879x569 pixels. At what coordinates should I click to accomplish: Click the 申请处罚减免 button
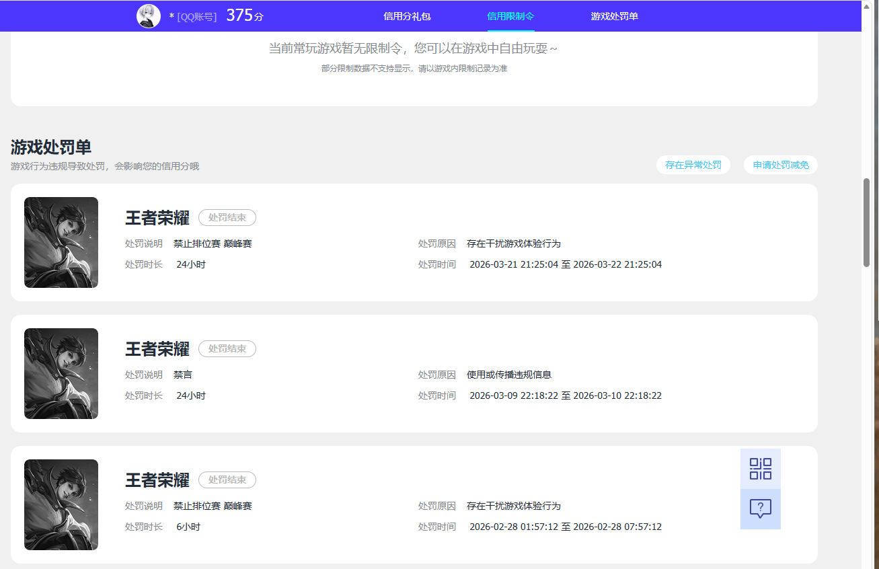coord(781,165)
